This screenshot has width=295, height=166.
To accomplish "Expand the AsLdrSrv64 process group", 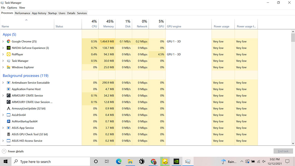I will (x=3, y=115).
